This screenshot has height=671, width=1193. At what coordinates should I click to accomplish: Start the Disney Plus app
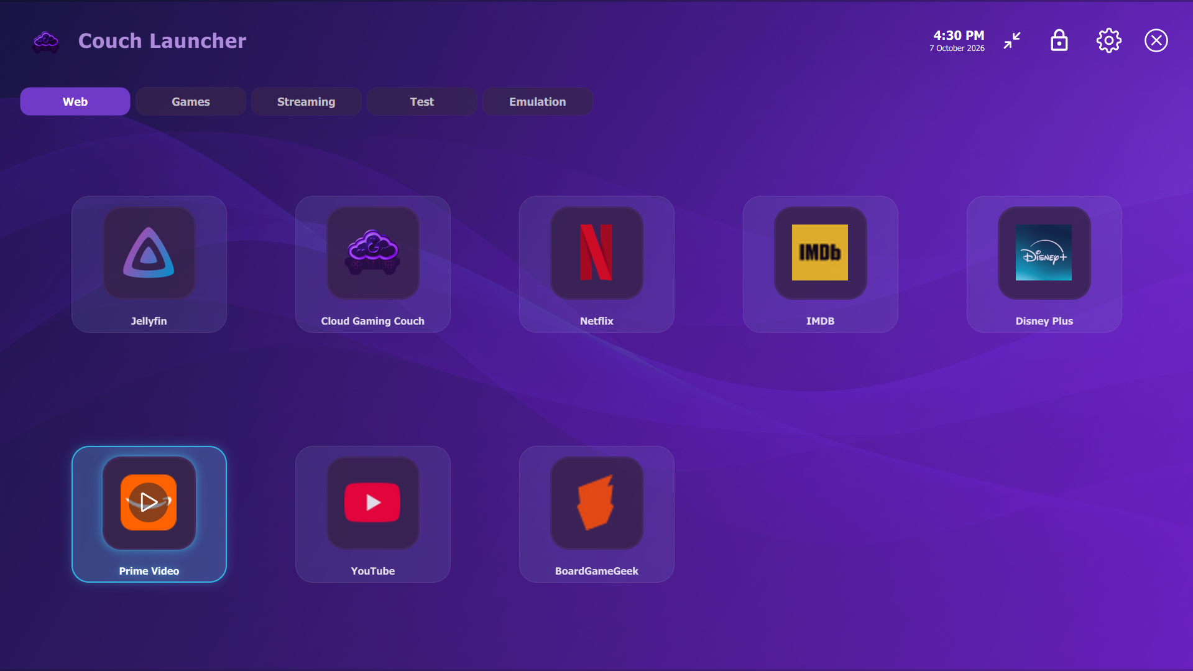pos(1044,264)
